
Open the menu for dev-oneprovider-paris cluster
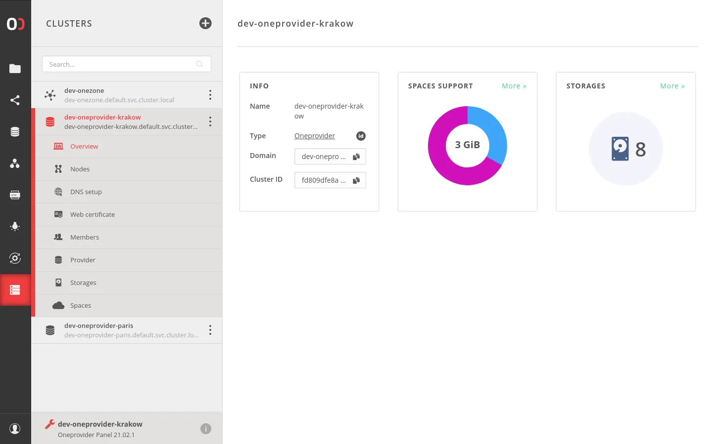pyautogui.click(x=210, y=330)
